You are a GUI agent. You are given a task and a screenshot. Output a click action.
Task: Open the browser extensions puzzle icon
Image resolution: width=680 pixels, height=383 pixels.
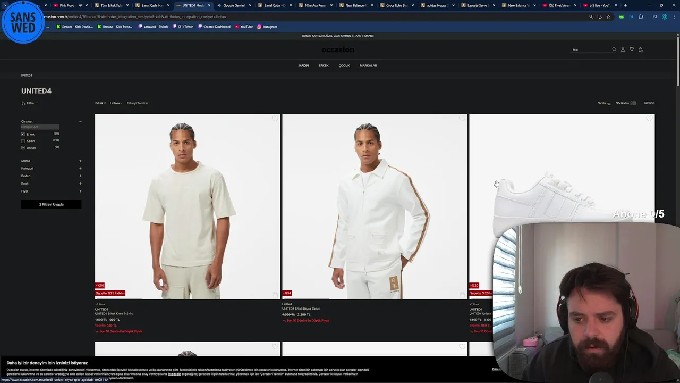(641, 16)
